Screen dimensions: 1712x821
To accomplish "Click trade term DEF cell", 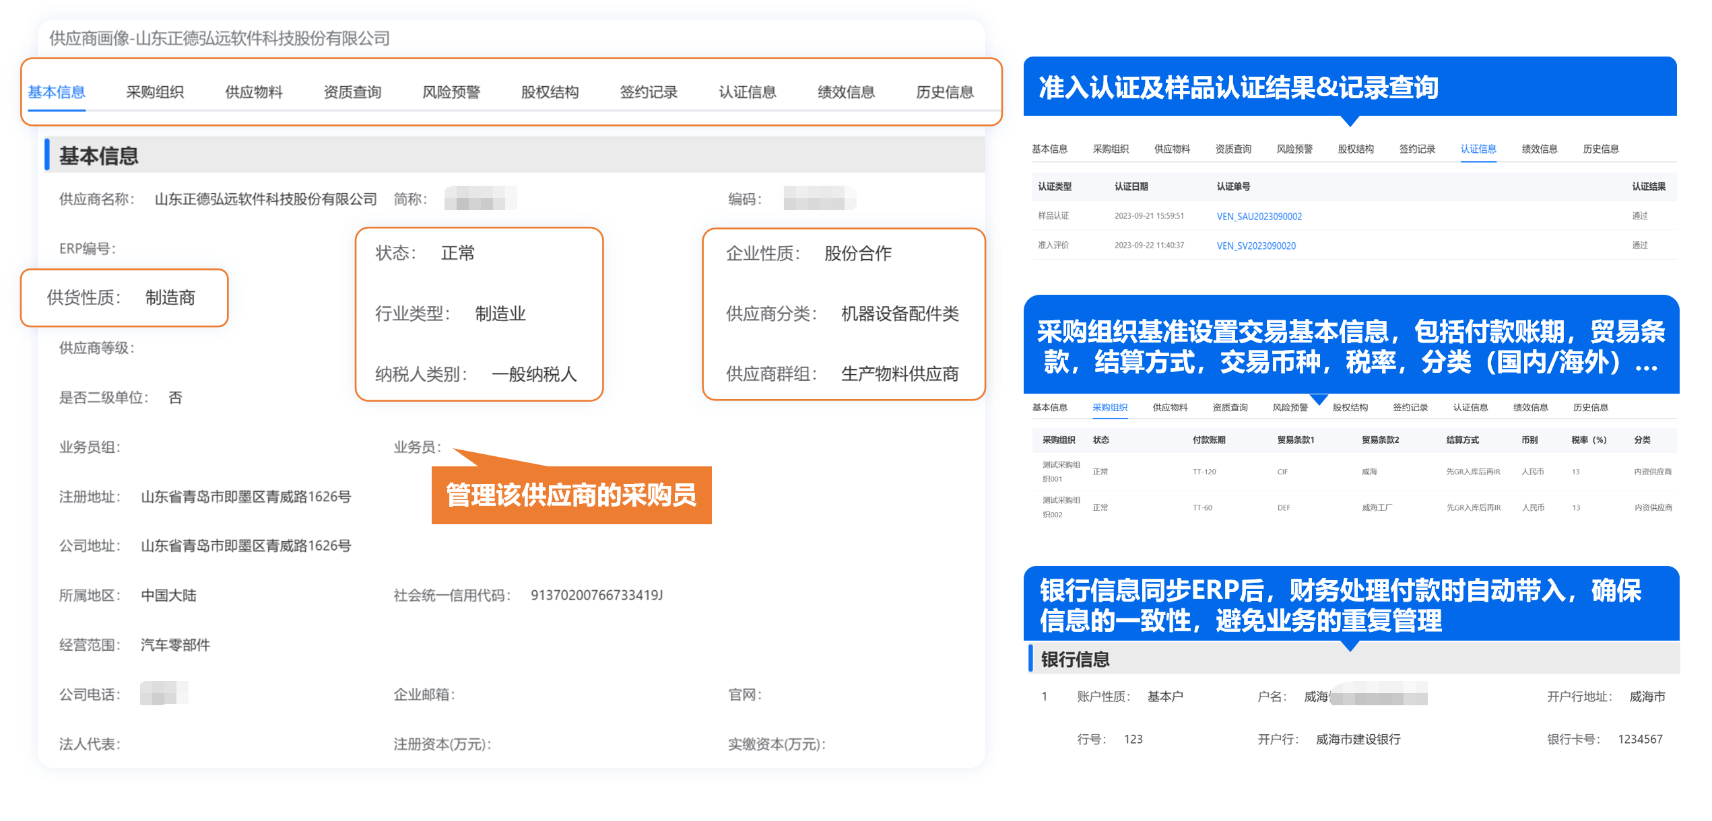I will 1284,508.
